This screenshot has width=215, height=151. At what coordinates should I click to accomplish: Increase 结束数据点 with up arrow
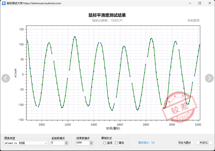click(91, 142)
